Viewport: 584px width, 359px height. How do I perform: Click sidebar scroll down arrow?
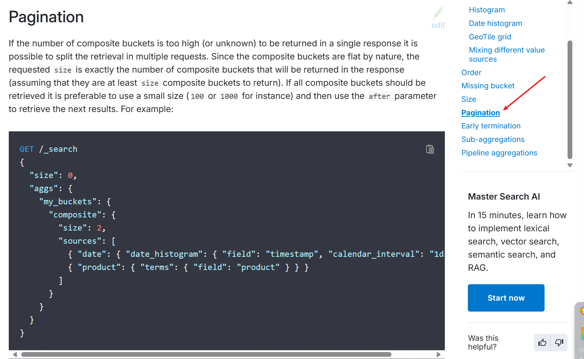570,165
